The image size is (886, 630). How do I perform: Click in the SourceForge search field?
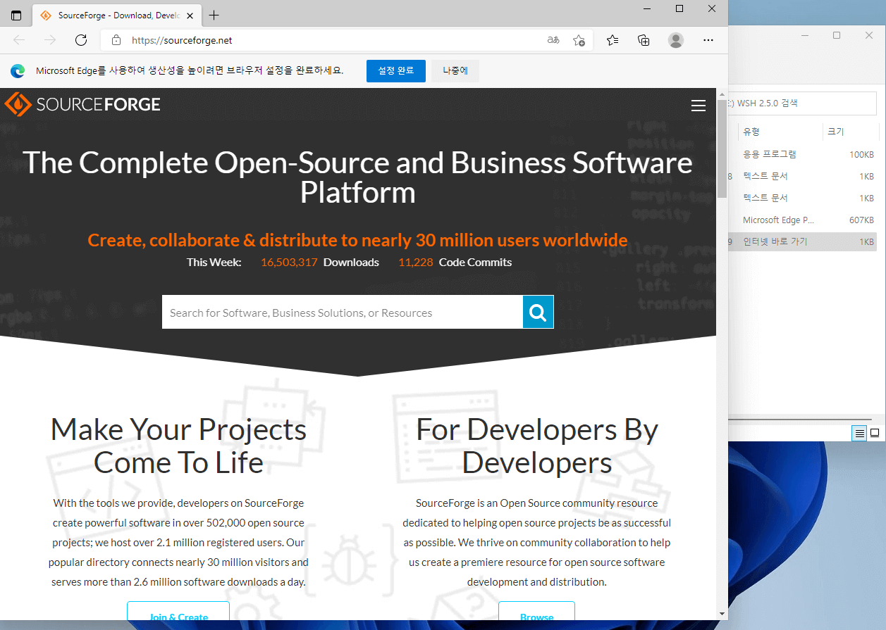point(343,312)
